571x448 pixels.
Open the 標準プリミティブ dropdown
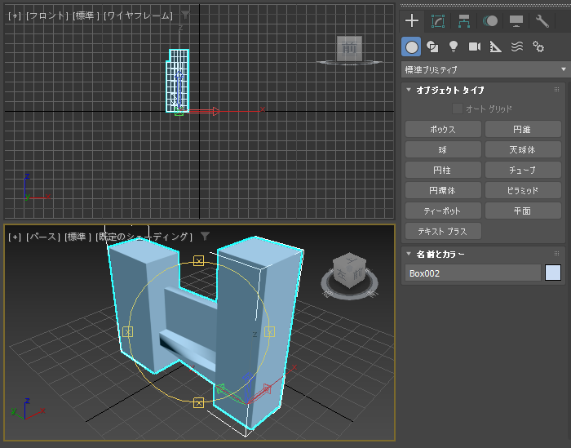pos(485,69)
